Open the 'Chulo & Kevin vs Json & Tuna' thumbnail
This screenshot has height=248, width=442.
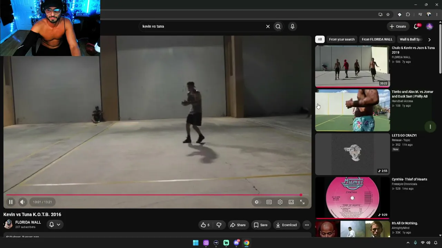(x=352, y=66)
